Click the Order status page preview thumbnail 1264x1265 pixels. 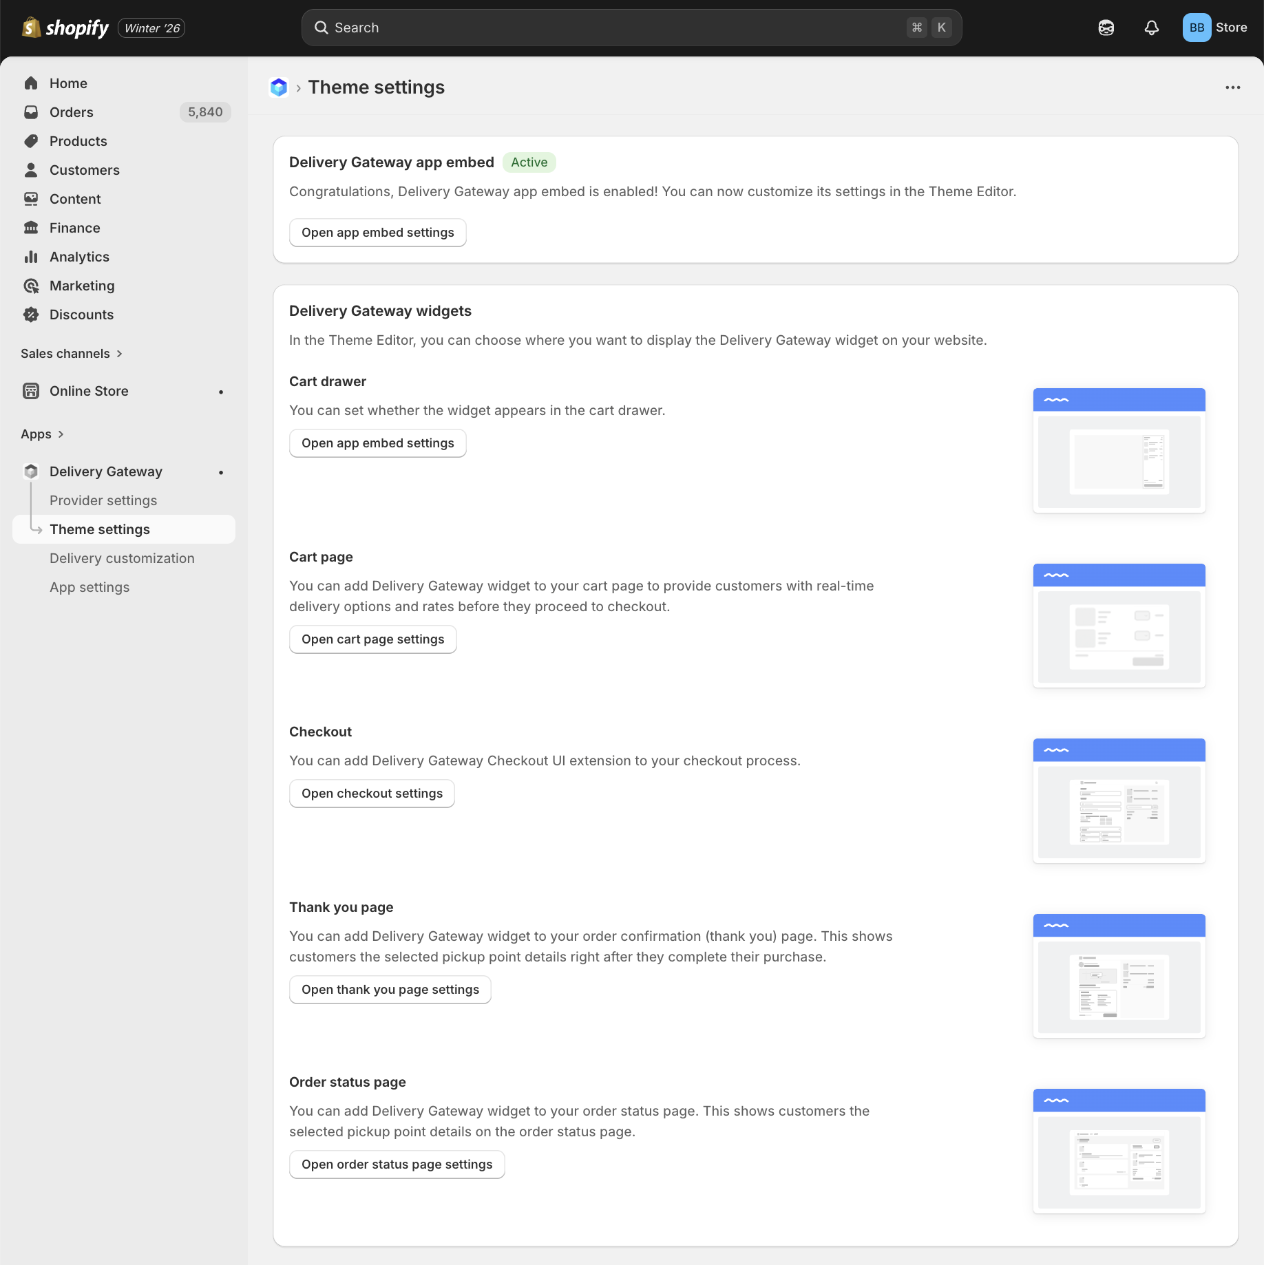point(1119,1151)
